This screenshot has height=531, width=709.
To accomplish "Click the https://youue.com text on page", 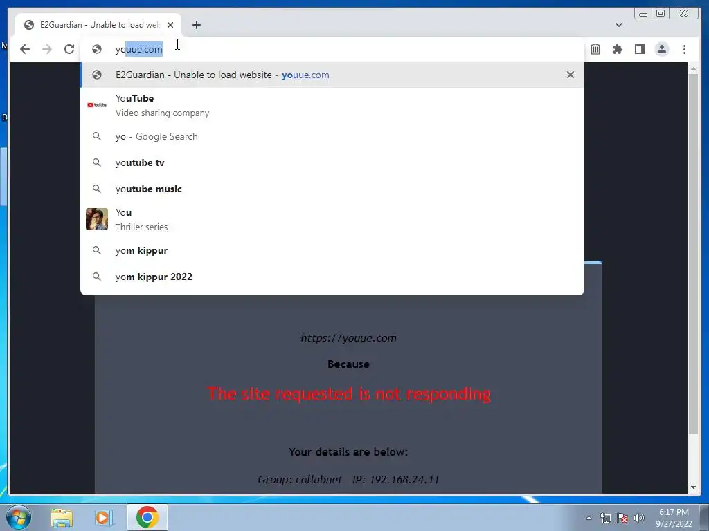I will click(349, 337).
